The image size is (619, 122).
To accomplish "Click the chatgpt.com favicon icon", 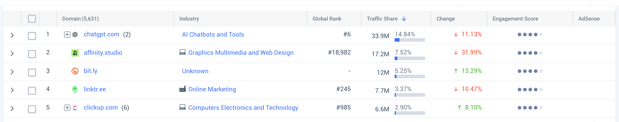I will point(75,35).
